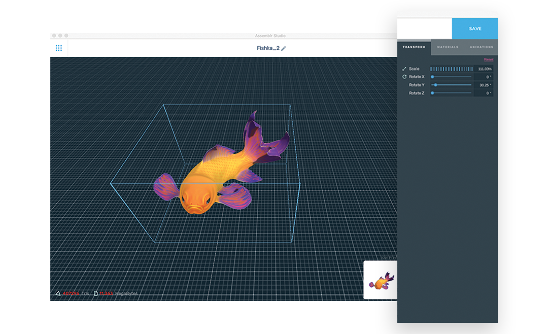Viewport: 548px width, 334px height.
Task: Select the Transform tab
Action: coord(414,47)
